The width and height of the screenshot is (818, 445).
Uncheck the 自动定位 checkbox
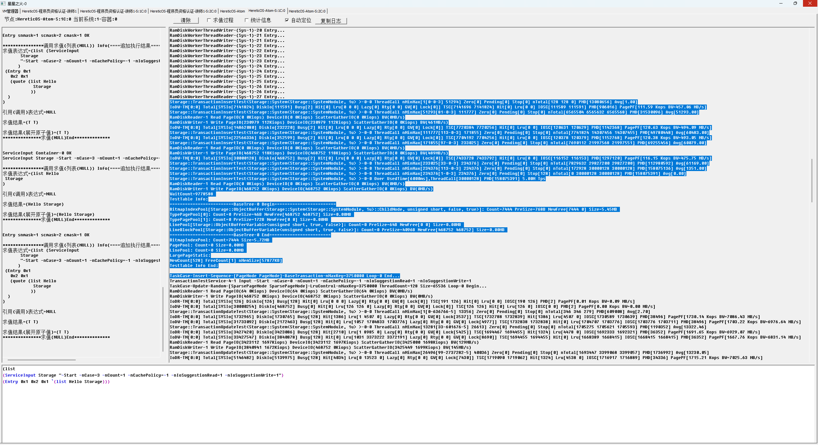(287, 20)
